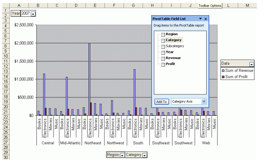Select the Profit field icon
Screen dimensions: 265x164
point(163,64)
